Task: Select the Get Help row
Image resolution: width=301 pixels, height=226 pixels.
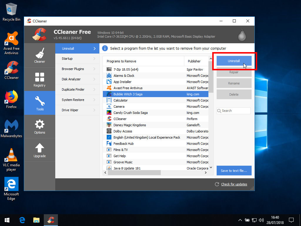Action: [x=156, y=156]
